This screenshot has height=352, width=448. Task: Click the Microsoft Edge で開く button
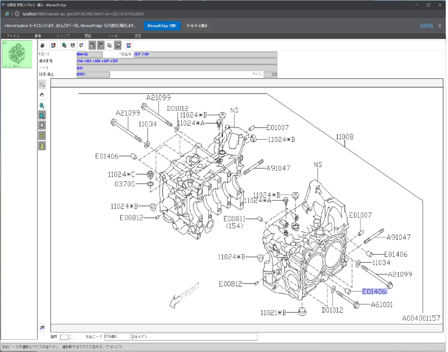click(162, 26)
